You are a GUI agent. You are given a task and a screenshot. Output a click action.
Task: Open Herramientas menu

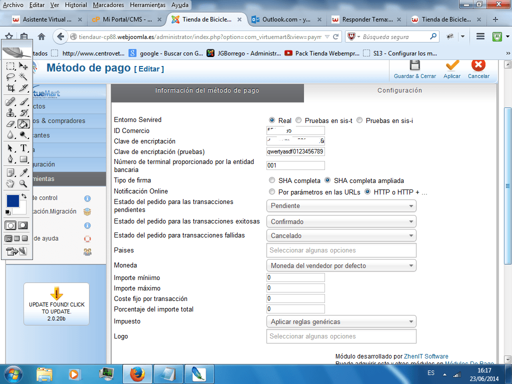(147, 5)
